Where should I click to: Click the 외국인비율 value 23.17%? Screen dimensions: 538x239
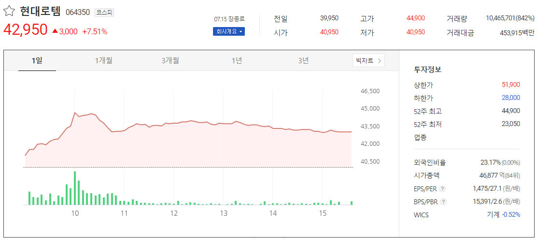491,162
